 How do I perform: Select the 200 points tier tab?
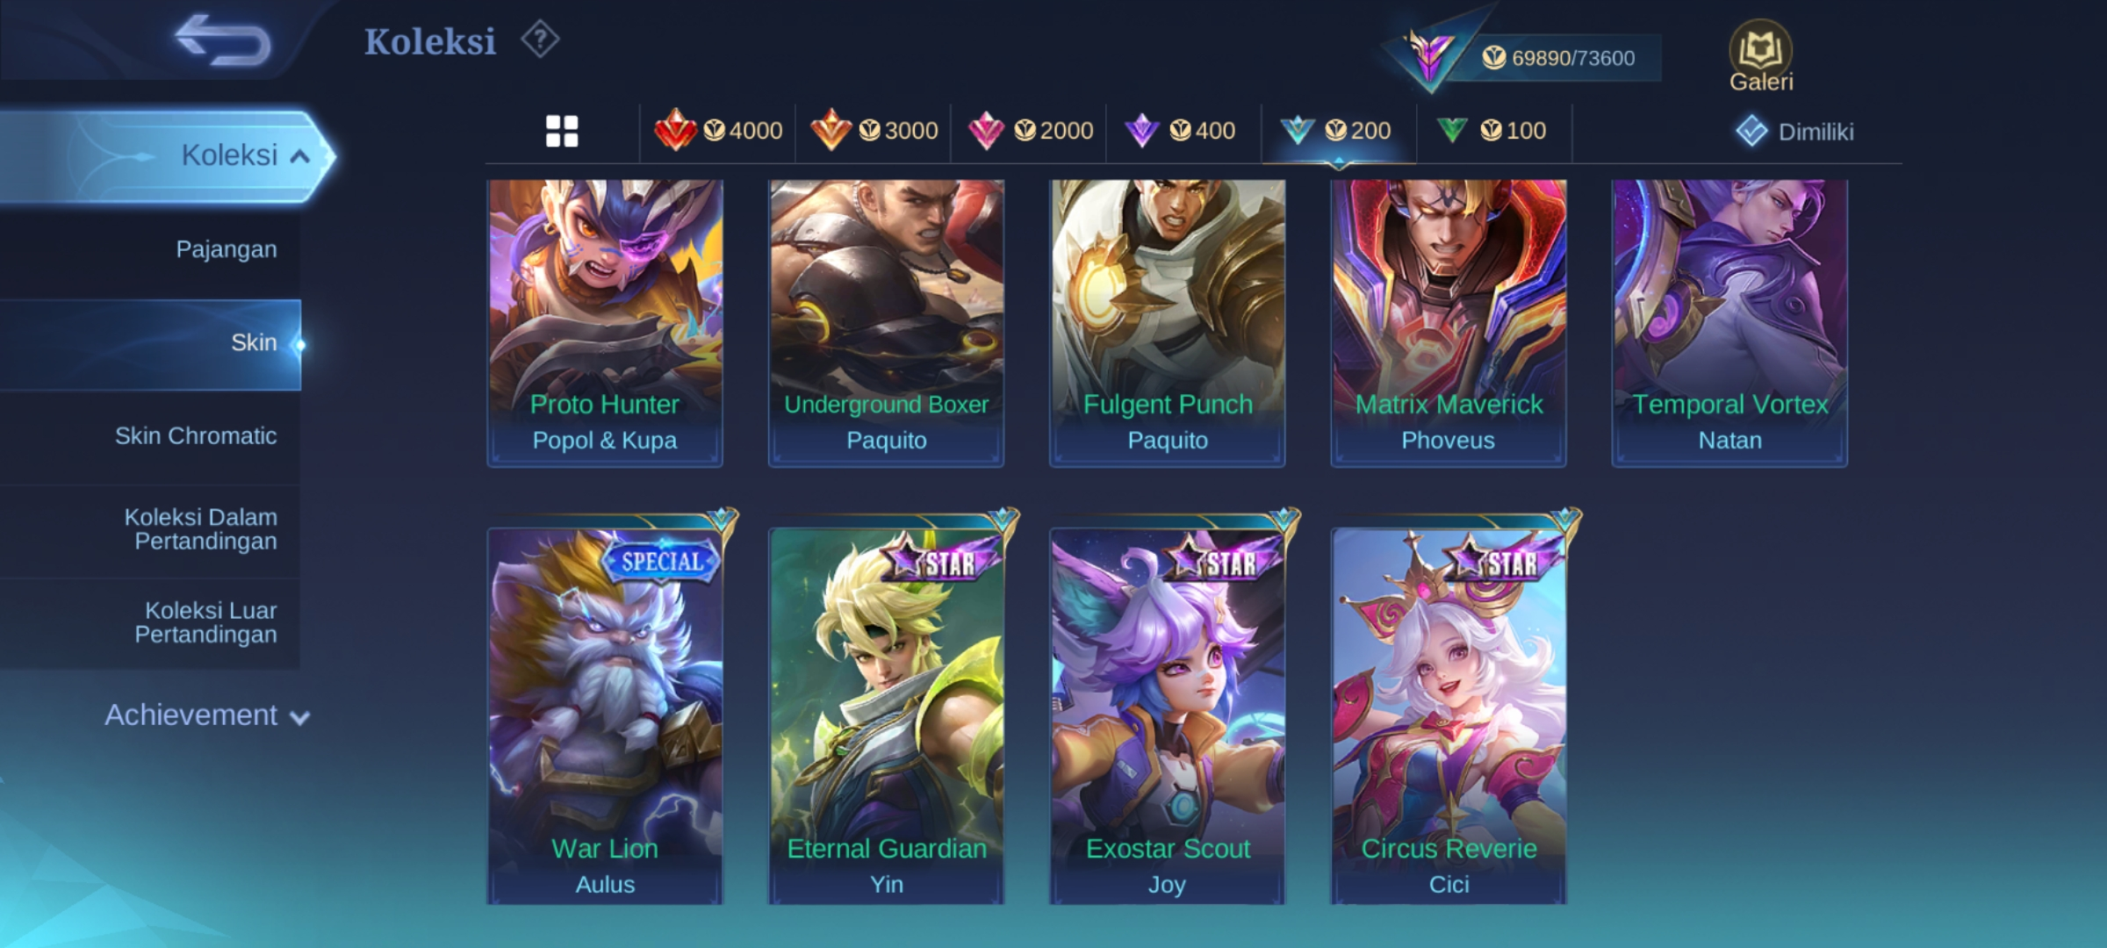(1338, 131)
